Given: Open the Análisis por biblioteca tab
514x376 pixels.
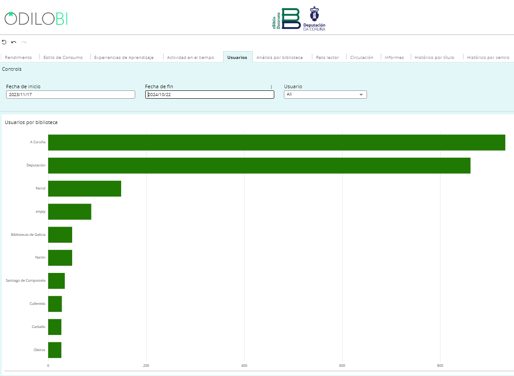Looking at the screenshot, I should (280, 58).
